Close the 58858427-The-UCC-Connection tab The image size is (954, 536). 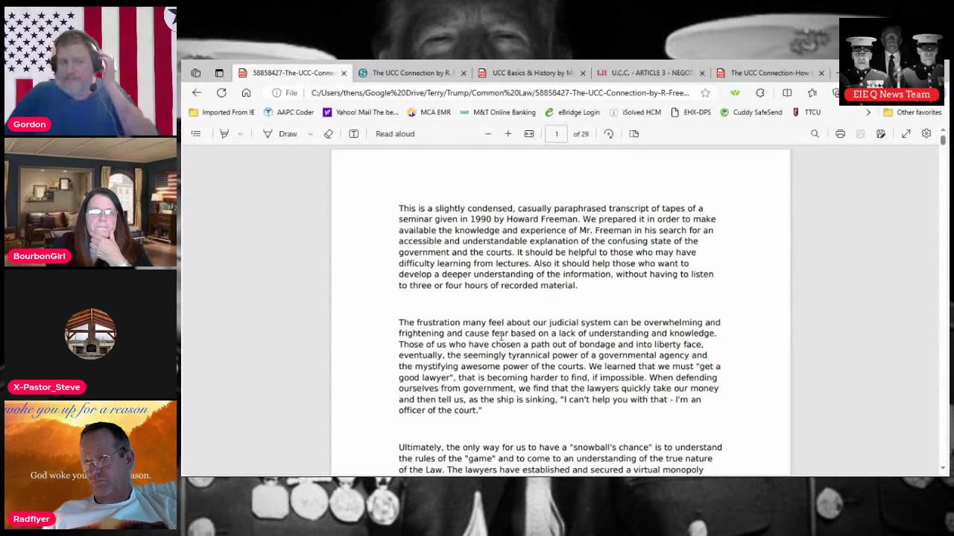tap(344, 73)
